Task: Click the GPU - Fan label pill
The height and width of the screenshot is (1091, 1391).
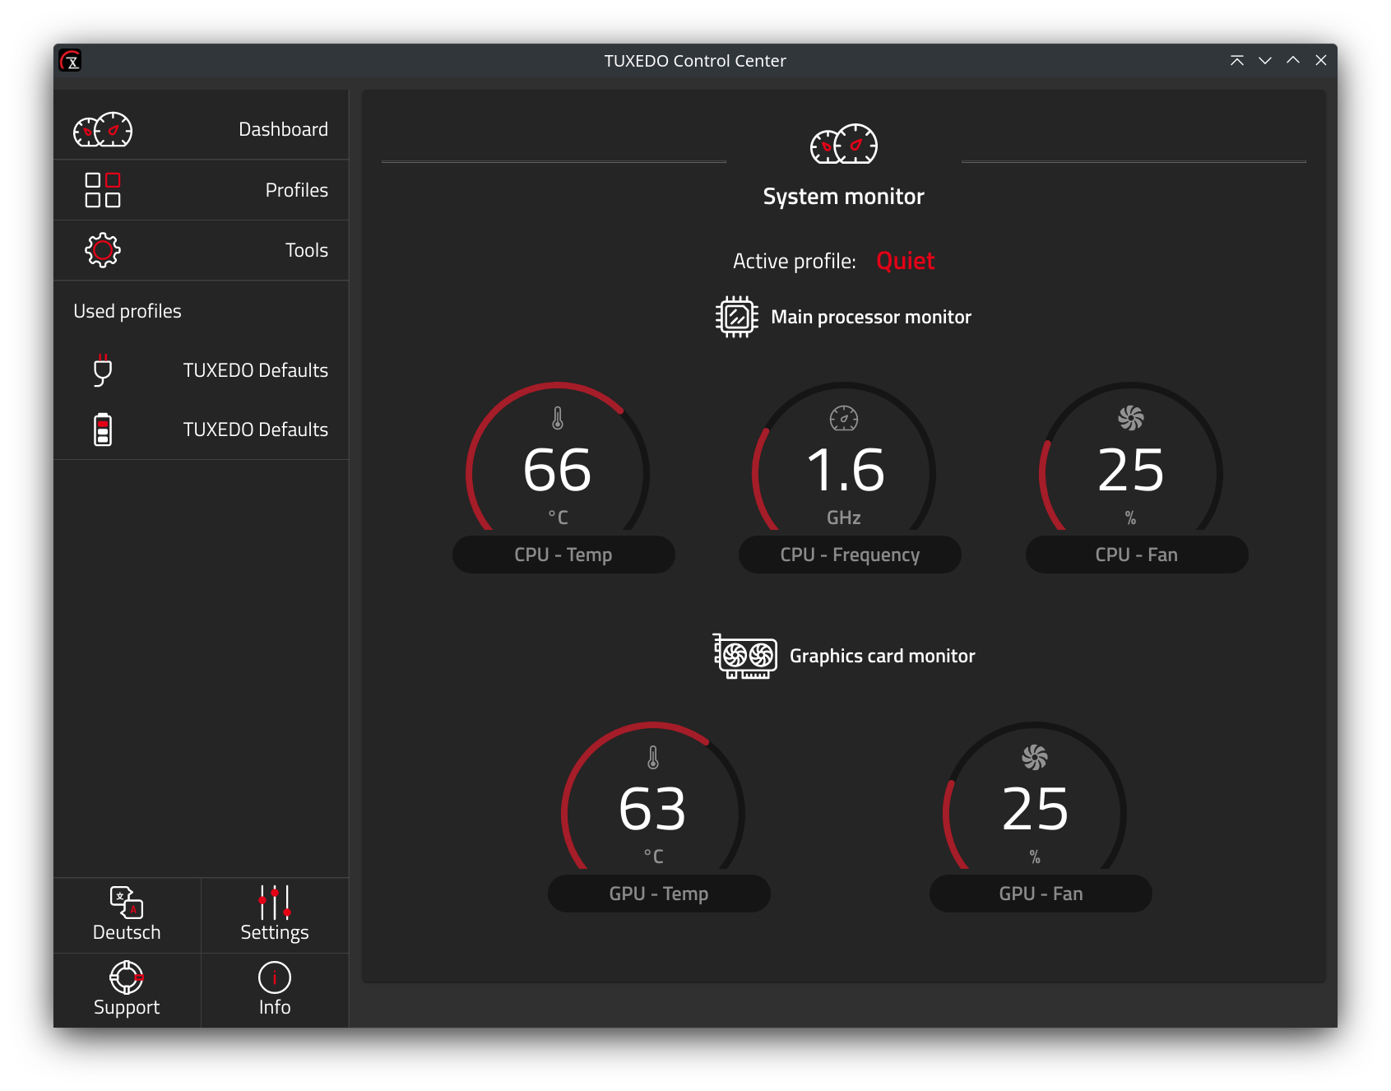Action: [x=1041, y=894]
